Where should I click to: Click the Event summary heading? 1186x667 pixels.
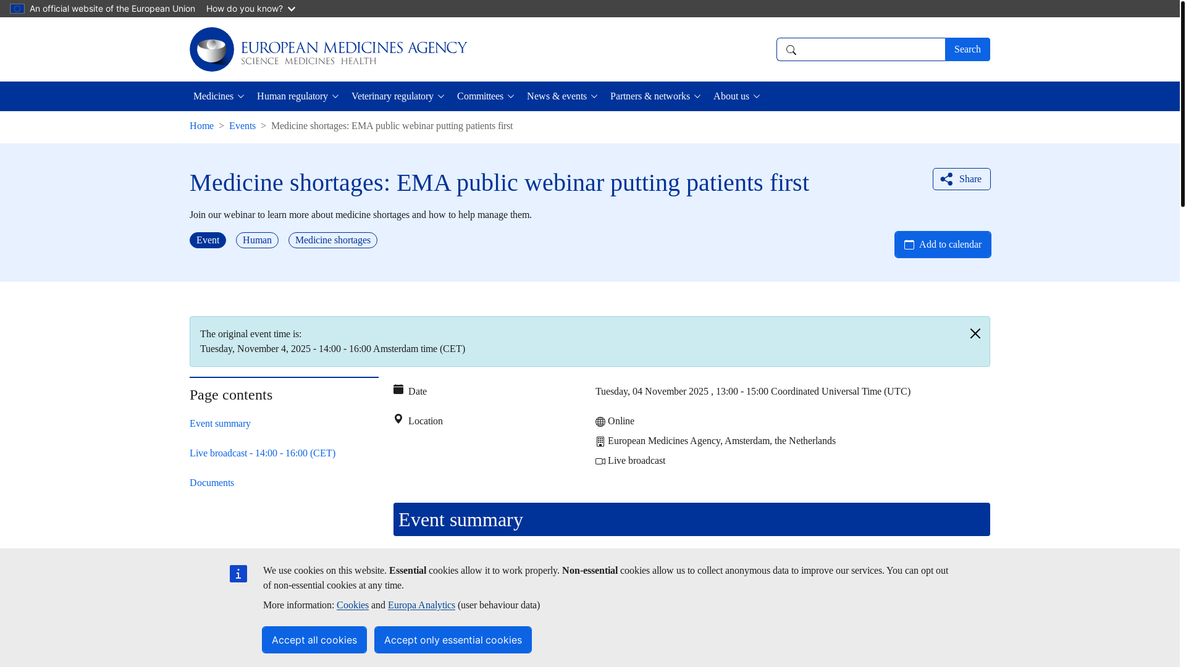692,519
